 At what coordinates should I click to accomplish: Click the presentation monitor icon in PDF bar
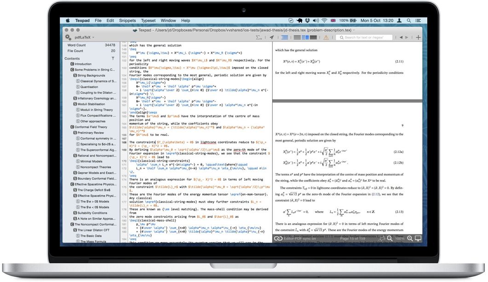click(x=418, y=238)
